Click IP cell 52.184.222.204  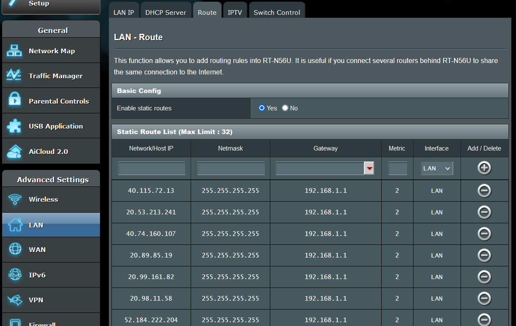tap(151, 318)
